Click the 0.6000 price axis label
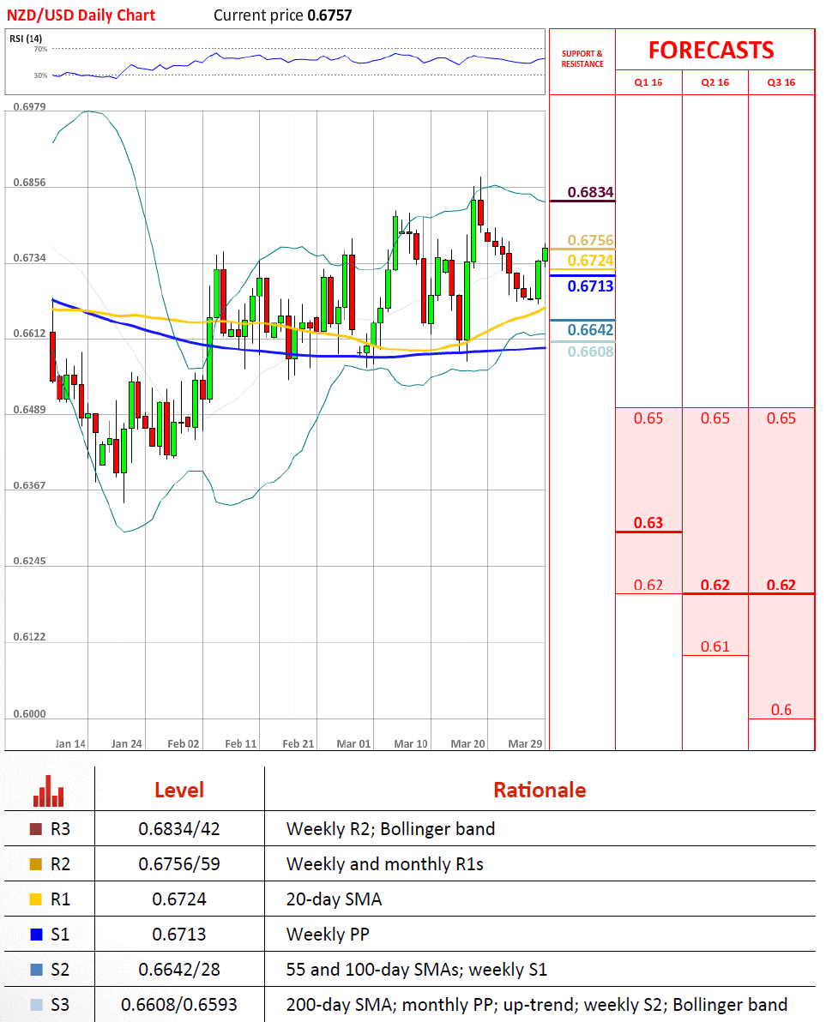 29,713
